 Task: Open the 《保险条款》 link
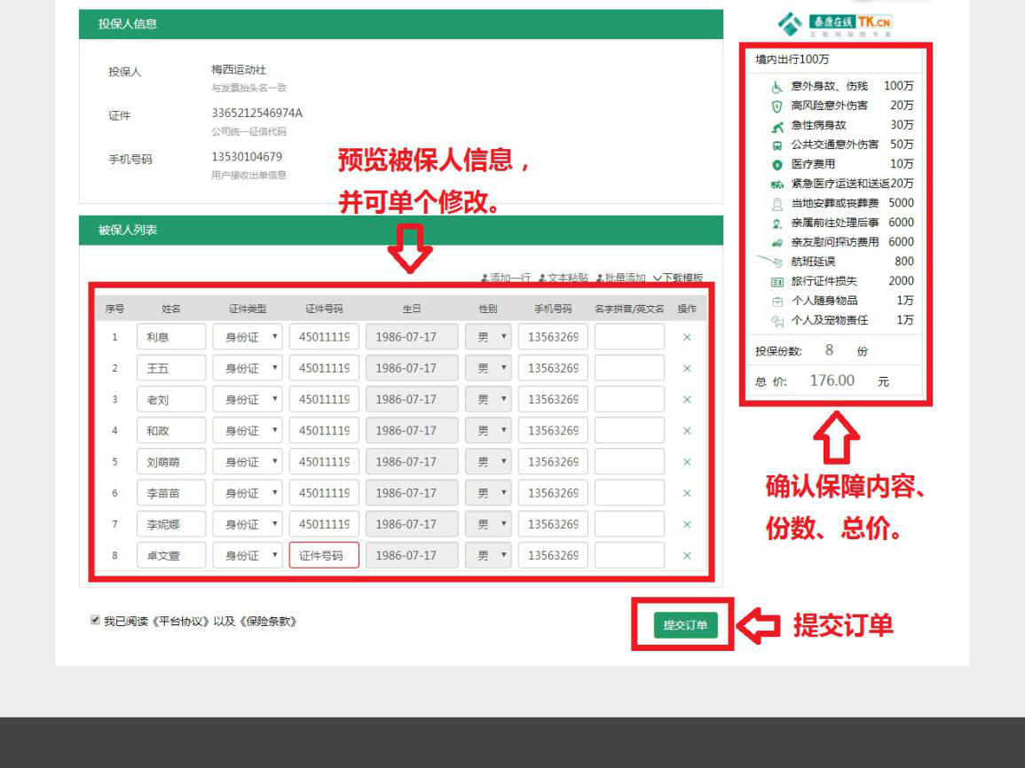pos(267,622)
